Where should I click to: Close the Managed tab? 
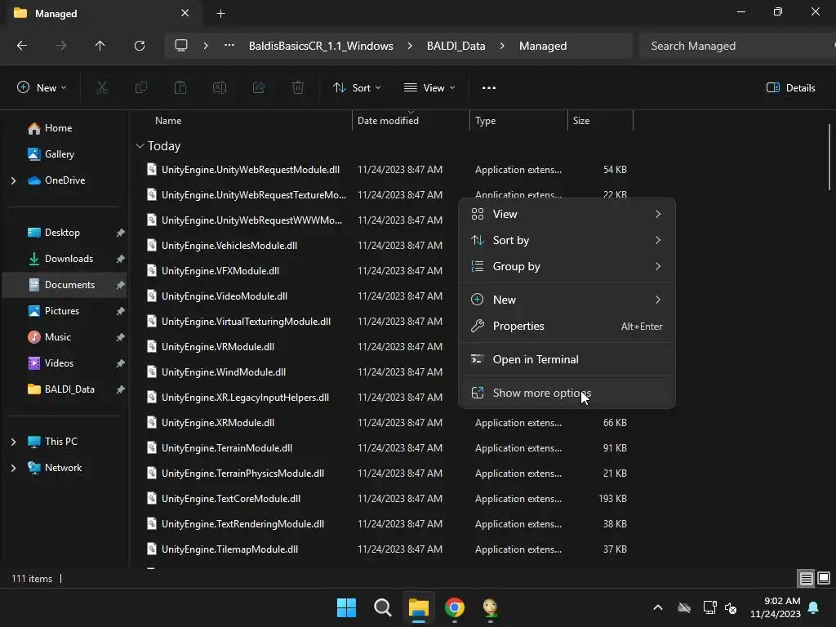coord(185,13)
